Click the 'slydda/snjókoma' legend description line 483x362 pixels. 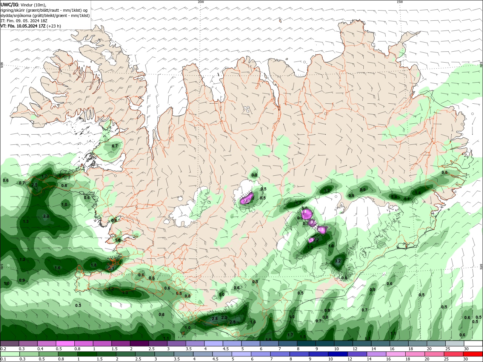[45, 15]
